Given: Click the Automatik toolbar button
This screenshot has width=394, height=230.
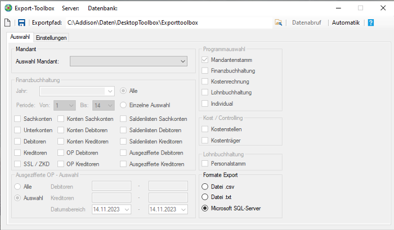Looking at the screenshot, I should click(346, 22).
